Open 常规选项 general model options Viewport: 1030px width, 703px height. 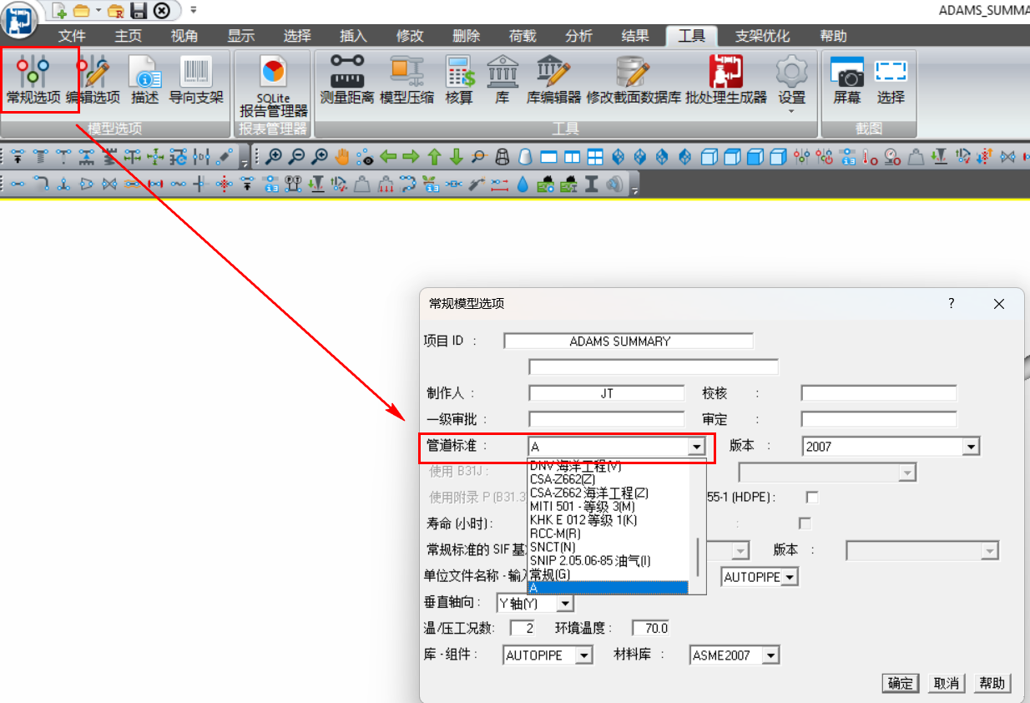33,80
